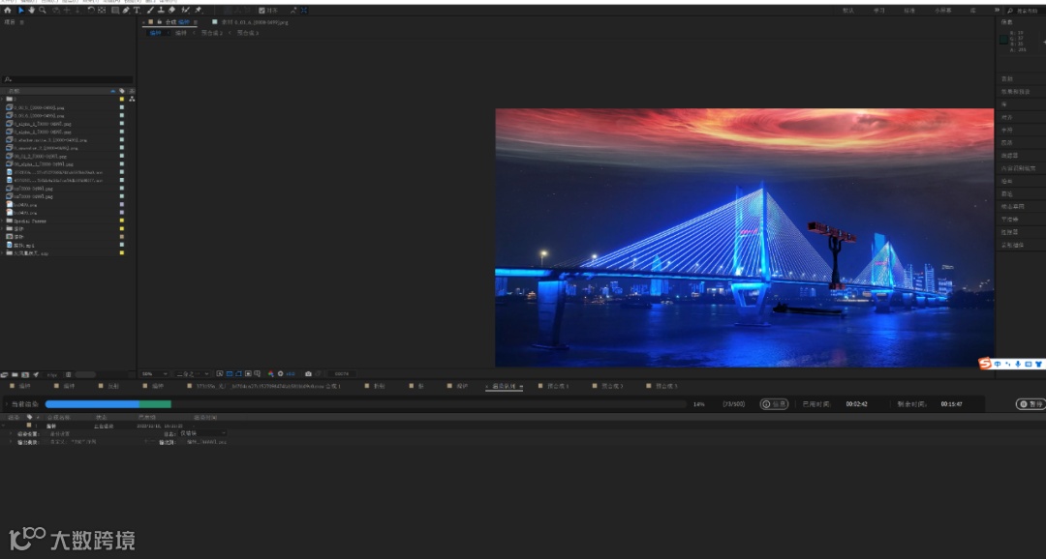
Task: Open the 内容识别填充 panel
Action: [x=1018, y=168]
